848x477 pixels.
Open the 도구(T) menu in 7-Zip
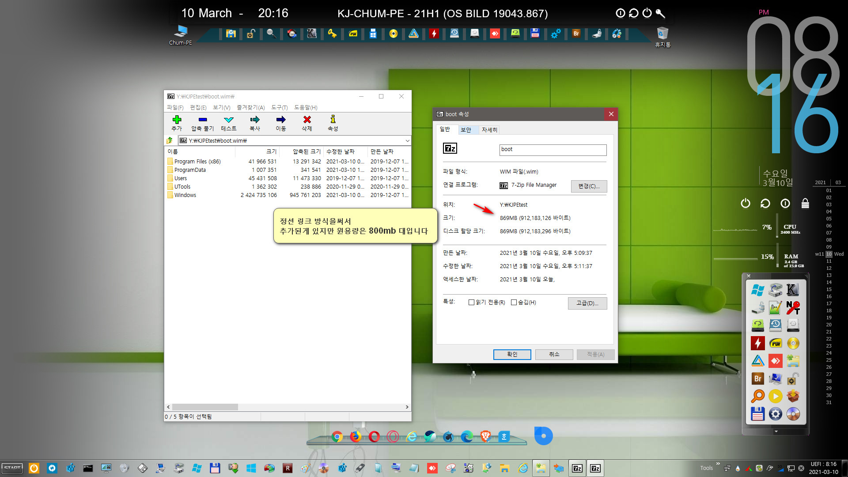point(279,107)
